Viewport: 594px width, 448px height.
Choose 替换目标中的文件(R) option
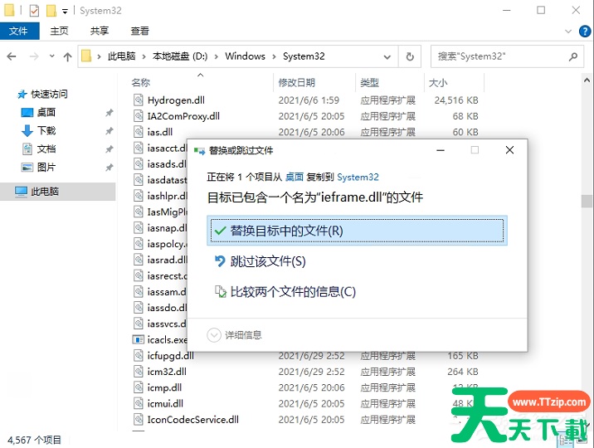click(356, 231)
